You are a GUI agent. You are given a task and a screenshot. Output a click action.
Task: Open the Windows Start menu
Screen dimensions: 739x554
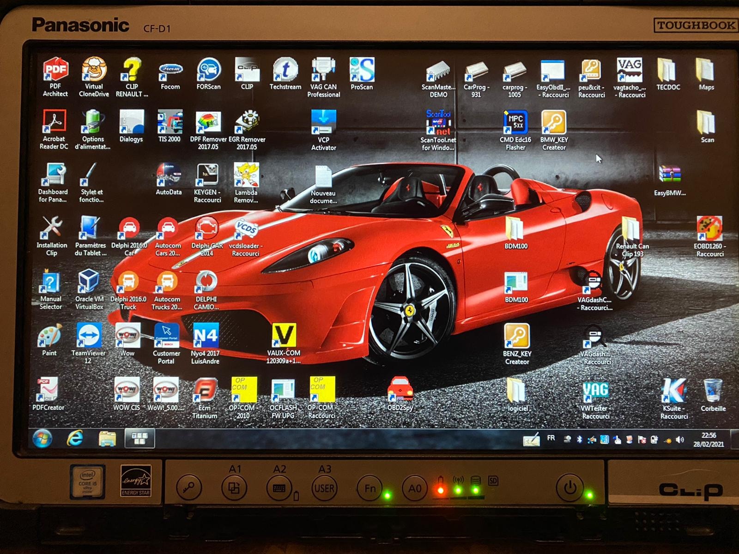tap(42, 438)
